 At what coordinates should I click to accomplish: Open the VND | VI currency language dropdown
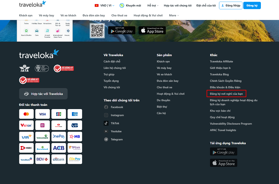point(105,6)
